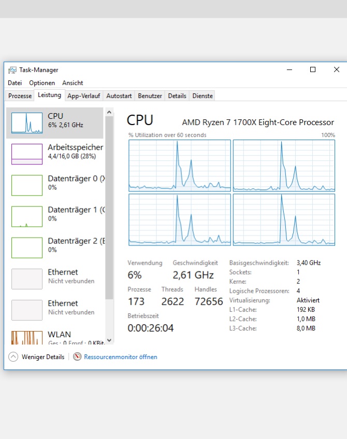This screenshot has height=439, width=347.
Task: Click the sidebar scrollbar thumb
Action: 109,208
